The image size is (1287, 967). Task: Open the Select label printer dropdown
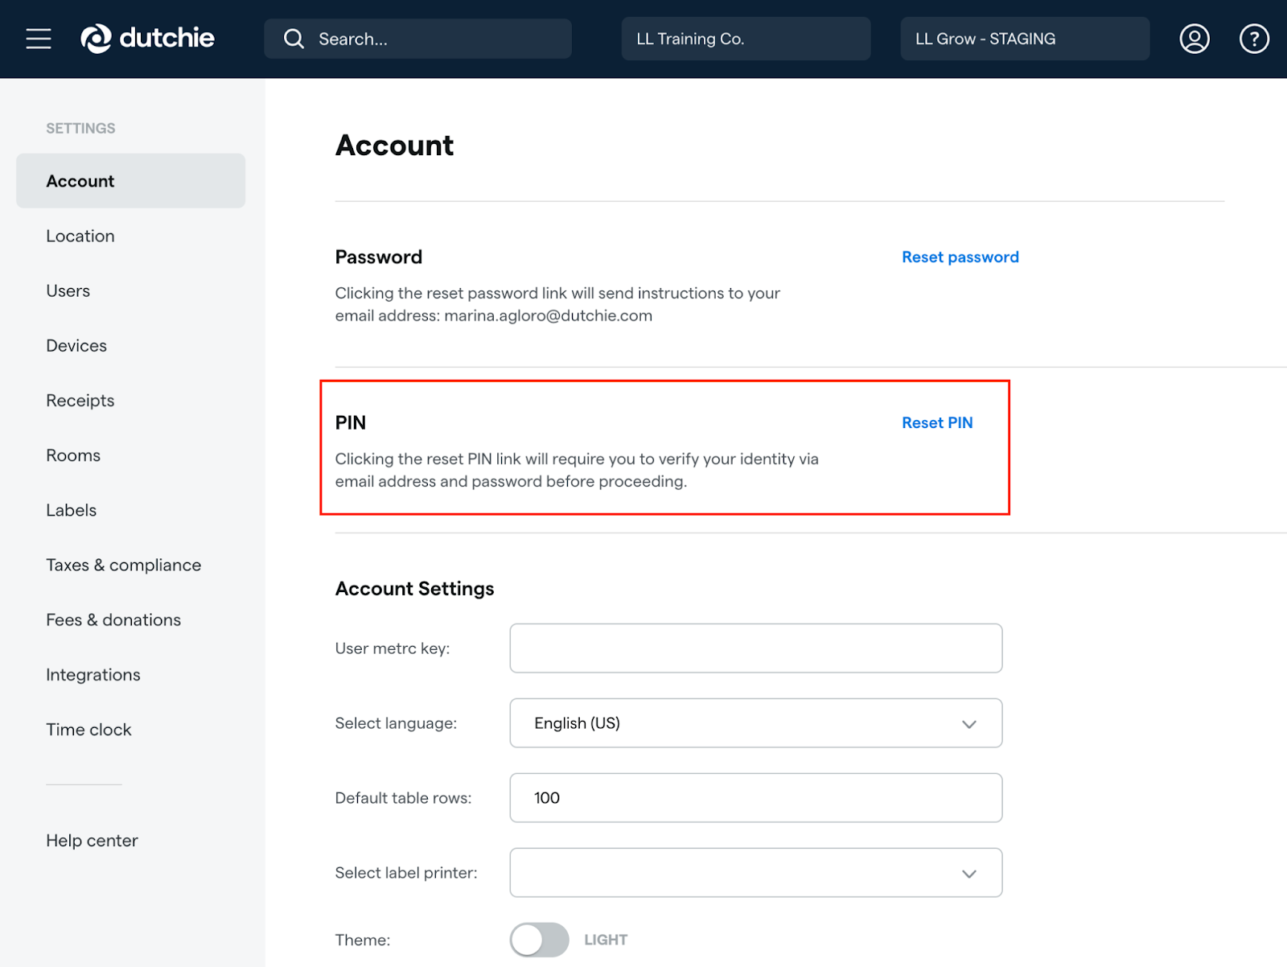[755, 872]
